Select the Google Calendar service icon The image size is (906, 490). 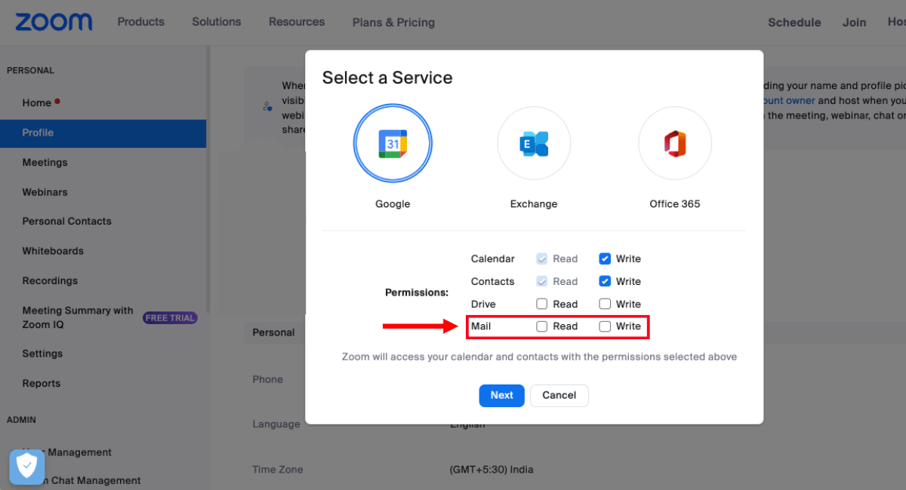[393, 143]
